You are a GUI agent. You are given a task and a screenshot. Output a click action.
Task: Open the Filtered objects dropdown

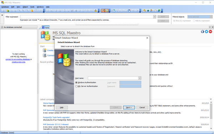[x=200, y=17]
